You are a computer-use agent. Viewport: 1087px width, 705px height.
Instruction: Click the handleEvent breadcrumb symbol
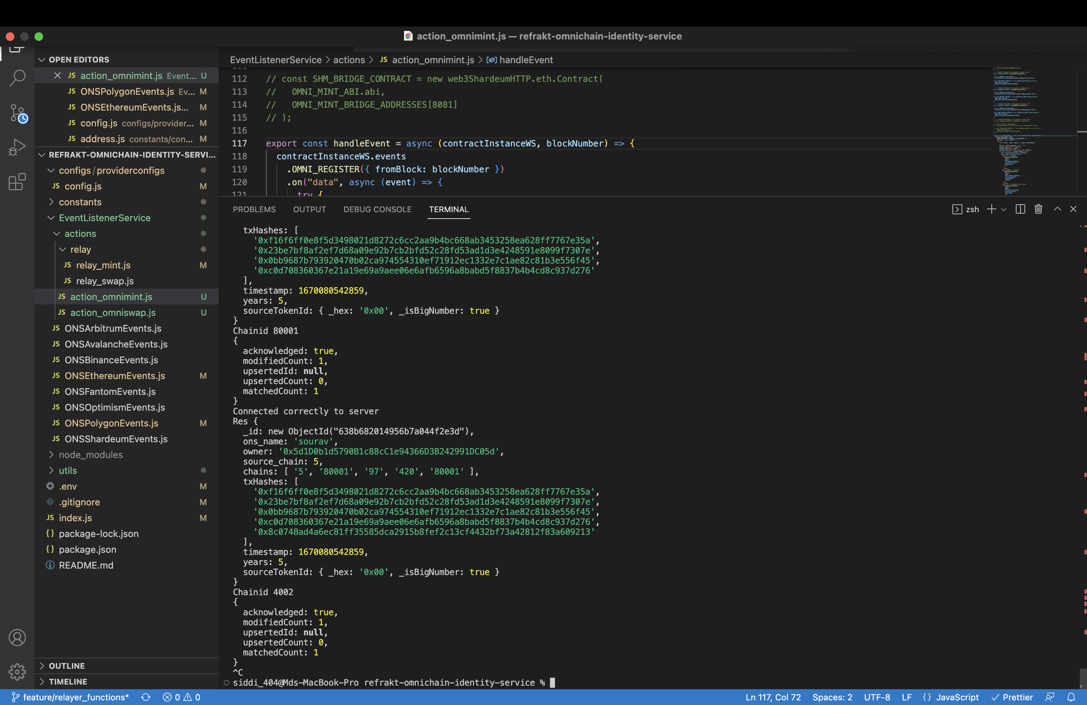519,60
